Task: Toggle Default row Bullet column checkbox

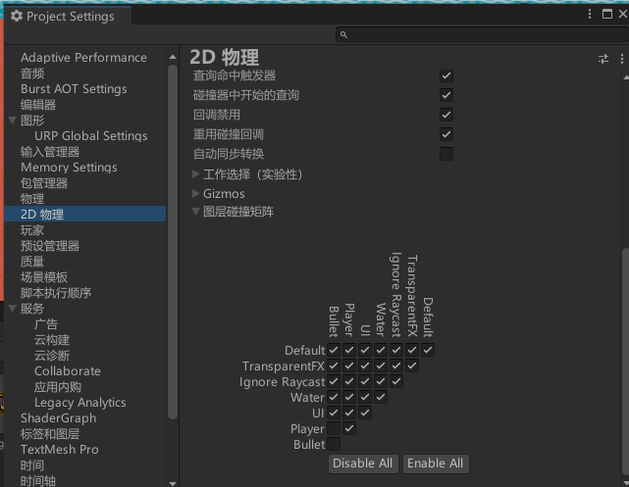Action: [334, 350]
